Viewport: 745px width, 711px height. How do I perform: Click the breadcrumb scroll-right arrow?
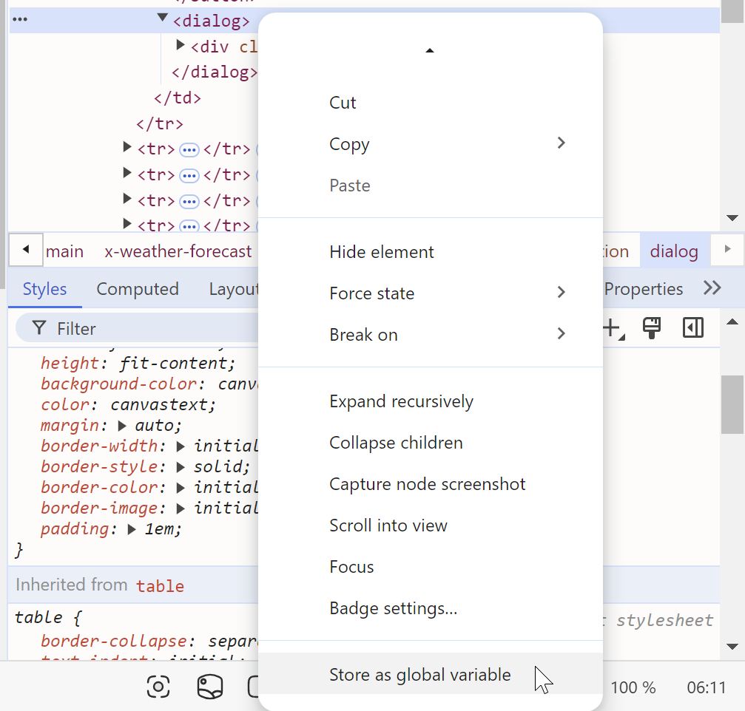point(727,249)
